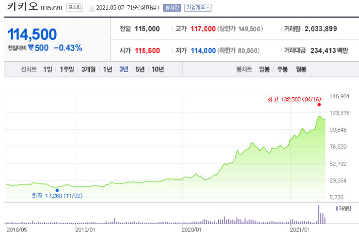Switch chart to 3개월 period
Image resolution: width=359 pixels, height=243 pixels.
88,69
